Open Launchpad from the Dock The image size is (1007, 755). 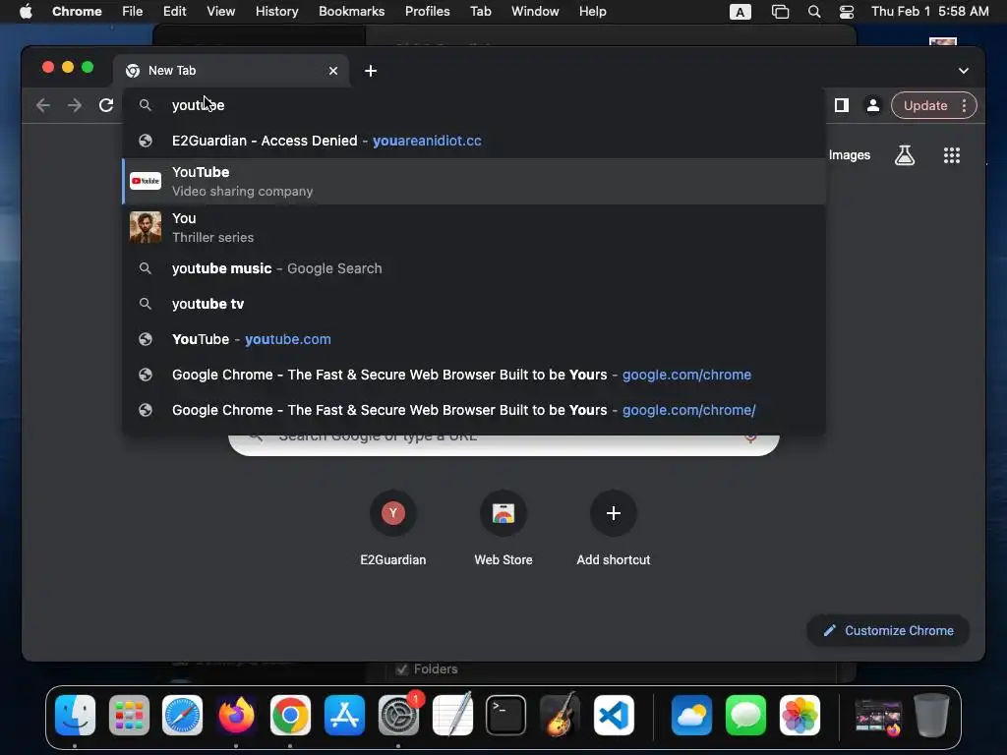(x=129, y=716)
